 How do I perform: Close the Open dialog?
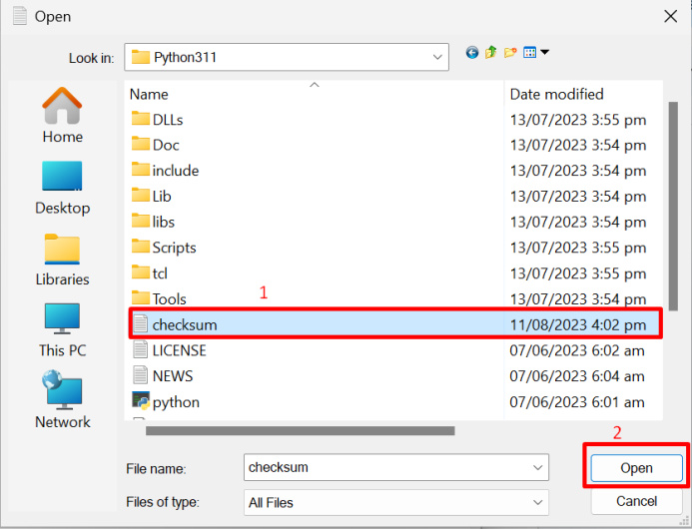[x=670, y=17]
